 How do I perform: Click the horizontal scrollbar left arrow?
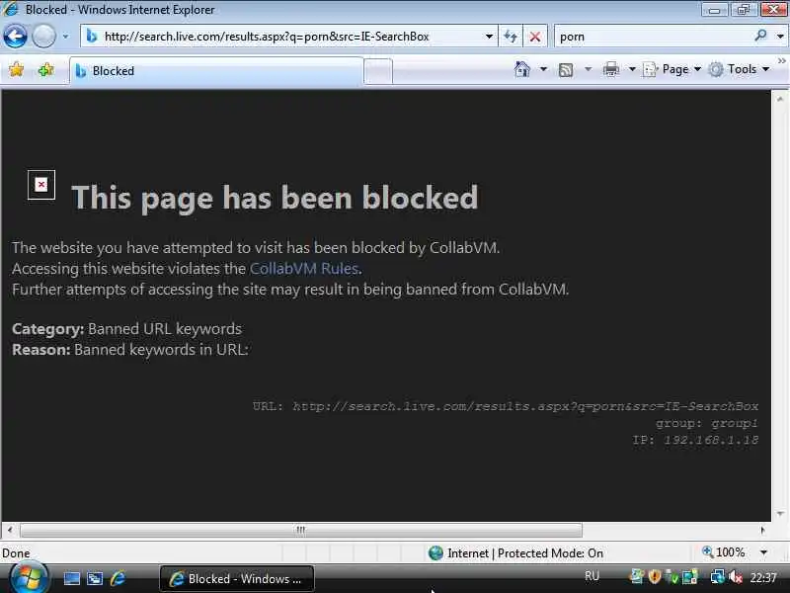pos(10,530)
